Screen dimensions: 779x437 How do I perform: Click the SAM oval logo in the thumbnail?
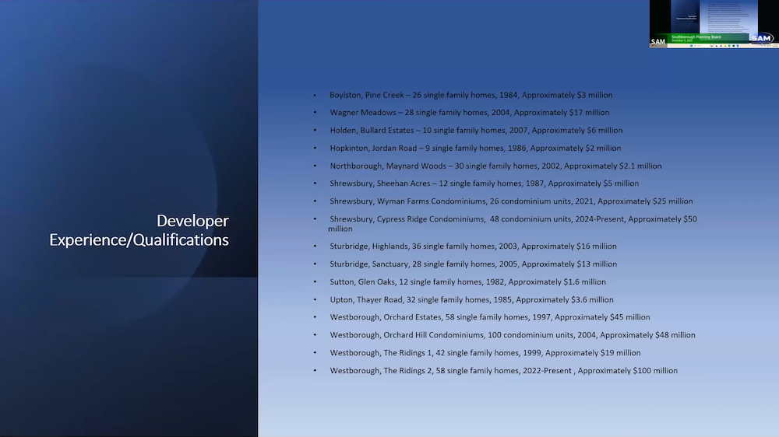(x=763, y=38)
